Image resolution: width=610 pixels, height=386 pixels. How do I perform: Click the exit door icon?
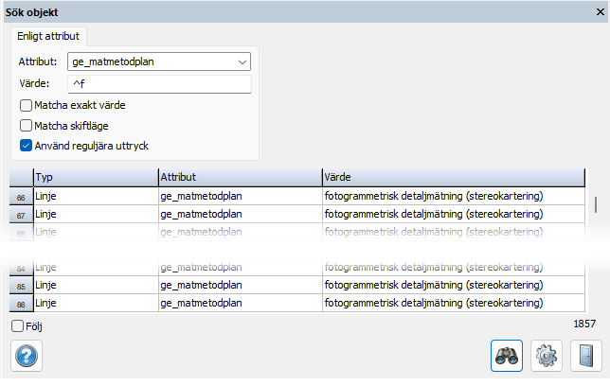tap(586, 357)
